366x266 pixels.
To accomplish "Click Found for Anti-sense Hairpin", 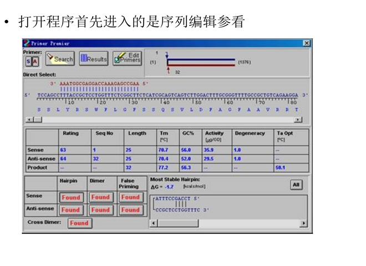I will pyautogui.click(x=70, y=210).
